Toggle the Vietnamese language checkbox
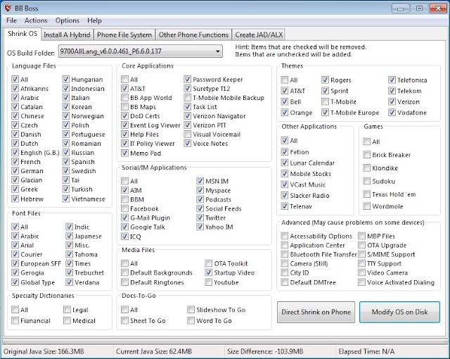The image size is (450, 359). [65, 199]
